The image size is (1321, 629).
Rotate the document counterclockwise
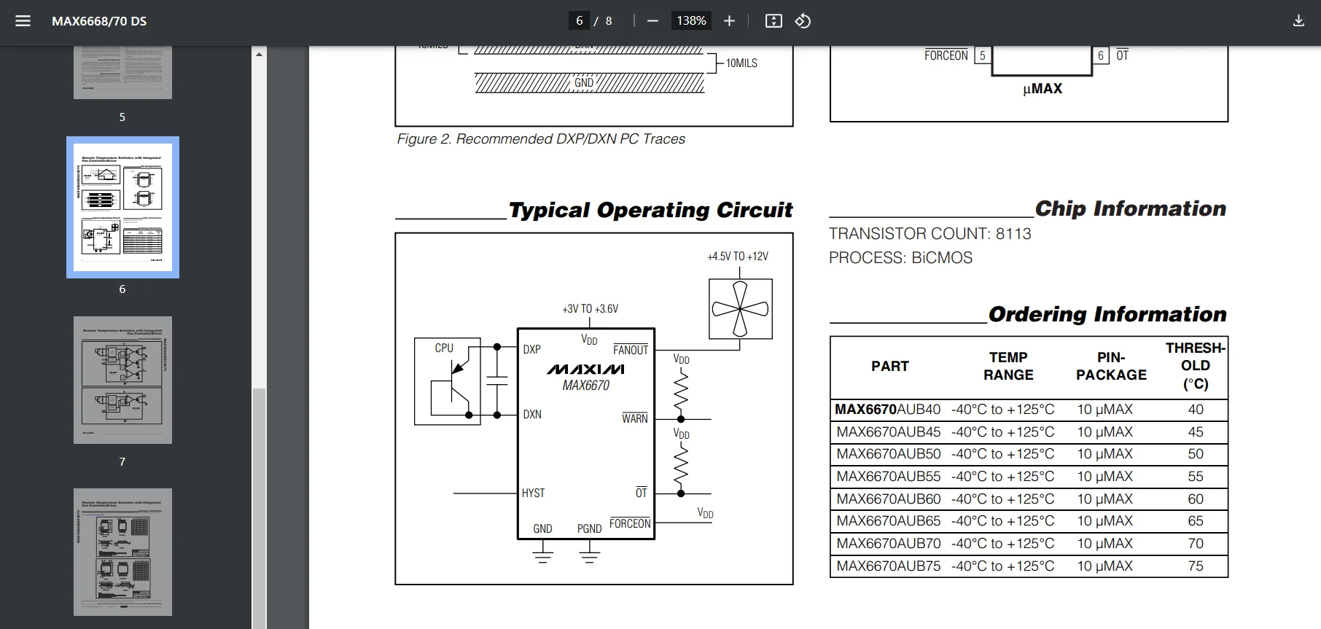coord(803,21)
